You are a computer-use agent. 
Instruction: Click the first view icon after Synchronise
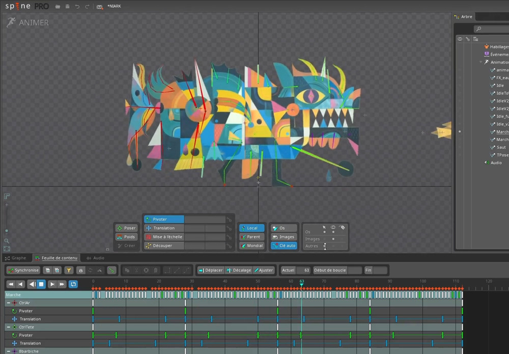[x=48, y=270]
